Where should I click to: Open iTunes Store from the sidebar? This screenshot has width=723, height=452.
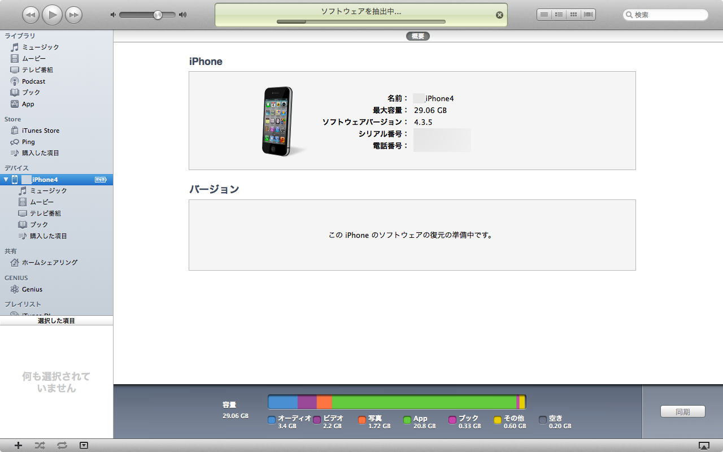40,131
